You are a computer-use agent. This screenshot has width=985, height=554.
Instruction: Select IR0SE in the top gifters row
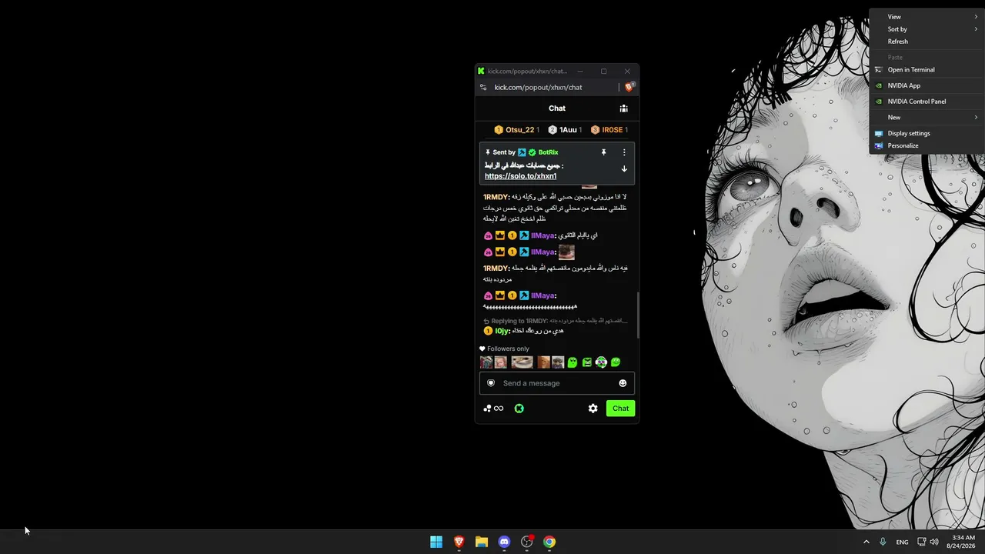tap(609, 130)
